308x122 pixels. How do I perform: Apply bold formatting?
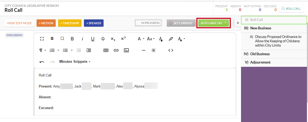(72, 39)
